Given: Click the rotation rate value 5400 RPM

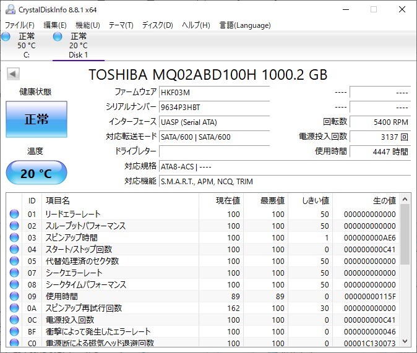Looking at the screenshot, I should pyautogui.click(x=380, y=122).
